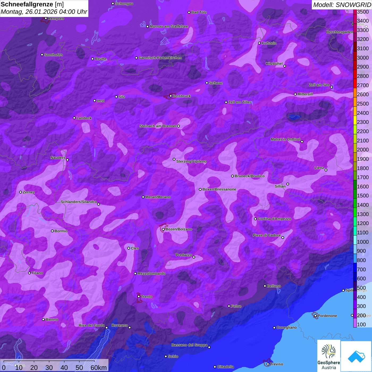372x372 pixels.
Task: Click the Pieve di Cadore label
Action: (x=267, y=235)
